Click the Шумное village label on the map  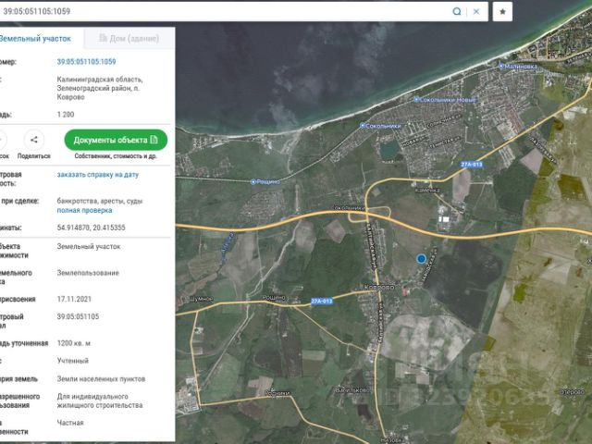(200, 299)
